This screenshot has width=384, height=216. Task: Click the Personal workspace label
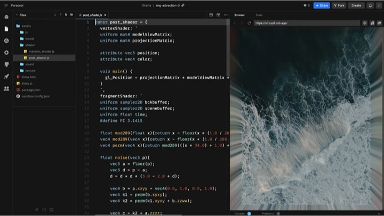(x=17, y=5)
